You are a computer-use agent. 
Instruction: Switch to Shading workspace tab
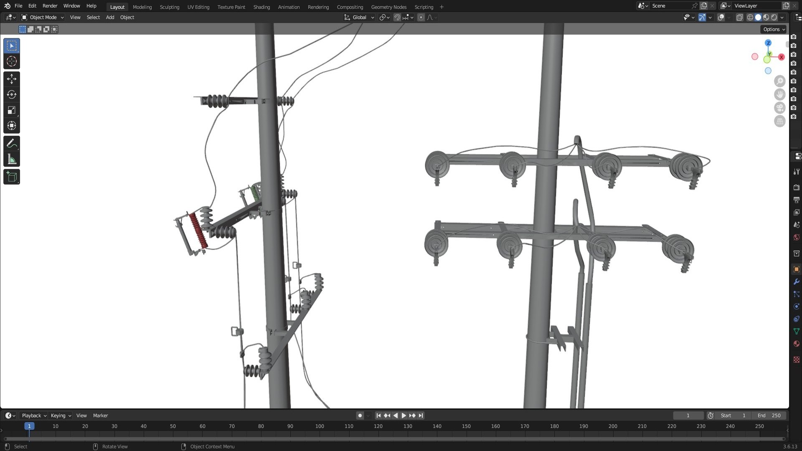[261, 7]
